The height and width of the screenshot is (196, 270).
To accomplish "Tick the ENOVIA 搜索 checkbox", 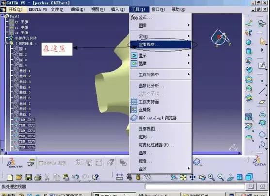I will [x=41, y=163].
